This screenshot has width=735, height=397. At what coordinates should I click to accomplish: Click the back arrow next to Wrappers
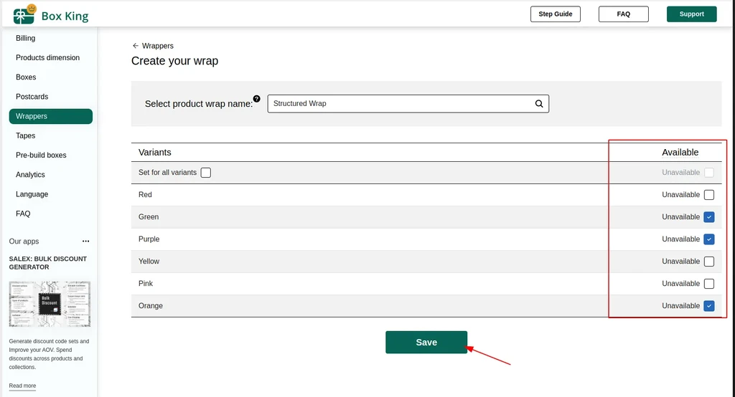[x=136, y=45]
